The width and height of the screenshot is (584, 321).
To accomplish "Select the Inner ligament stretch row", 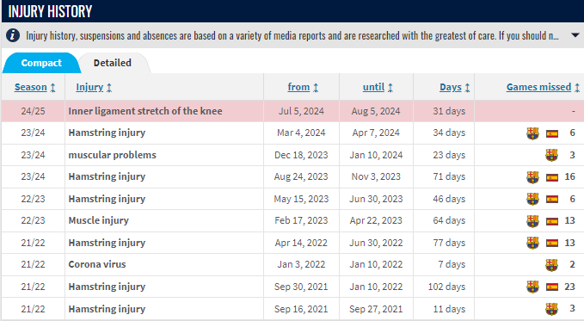I will [x=292, y=111].
